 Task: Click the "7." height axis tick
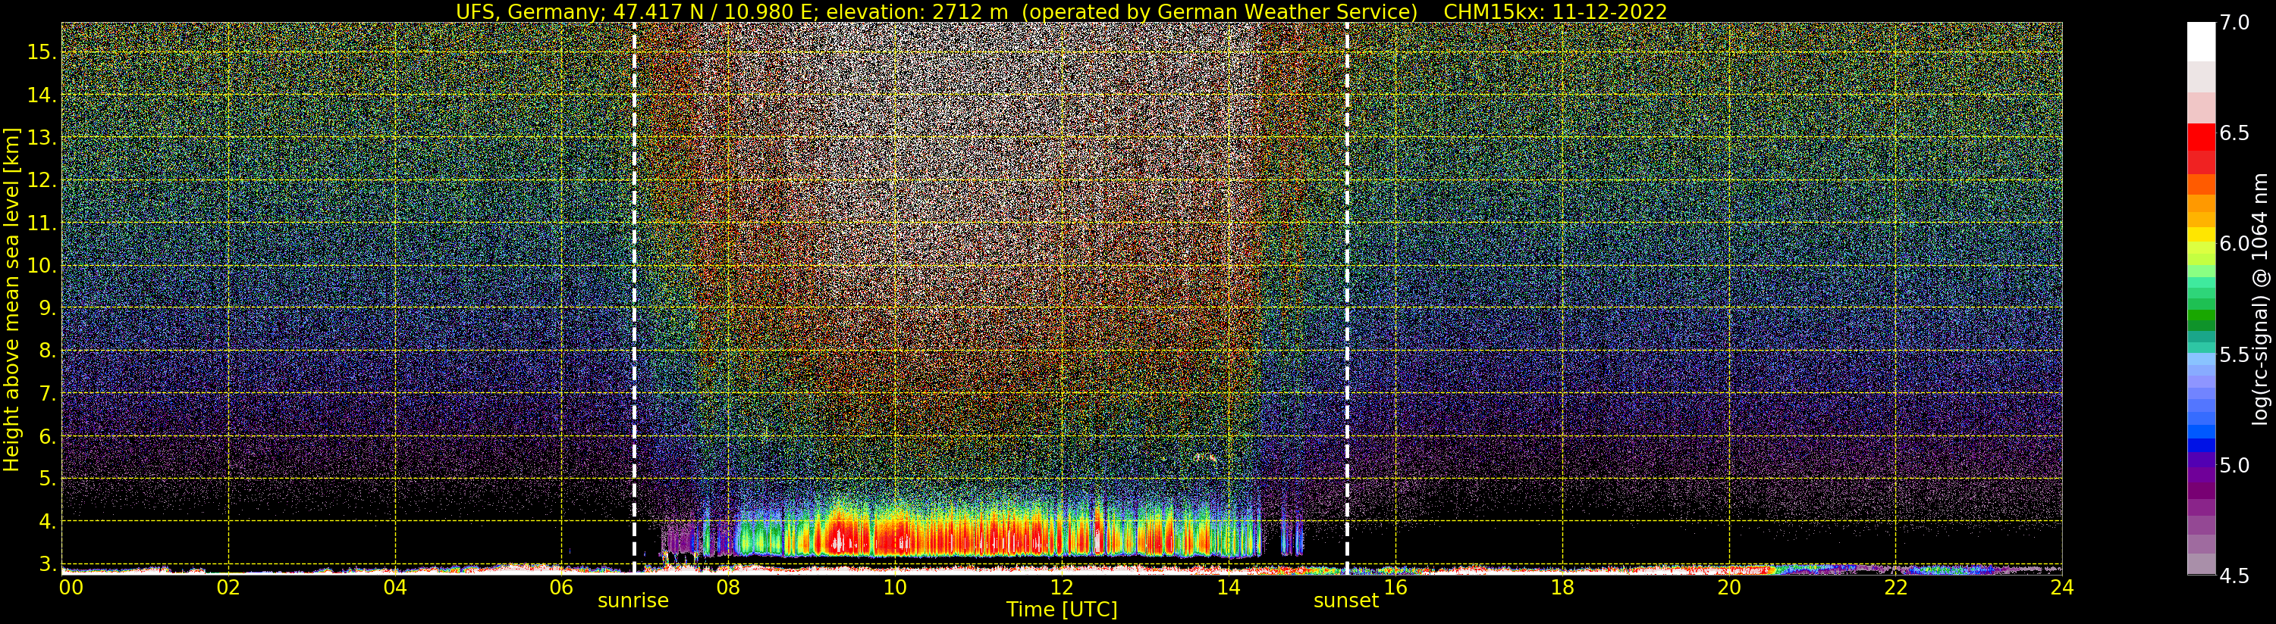[x=47, y=394]
